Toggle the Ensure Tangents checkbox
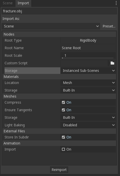 click(x=63, y=110)
